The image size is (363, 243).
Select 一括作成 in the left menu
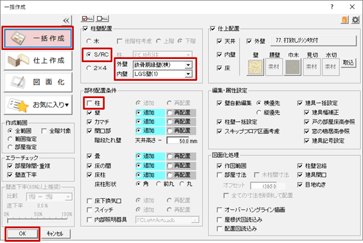[38, 38]
